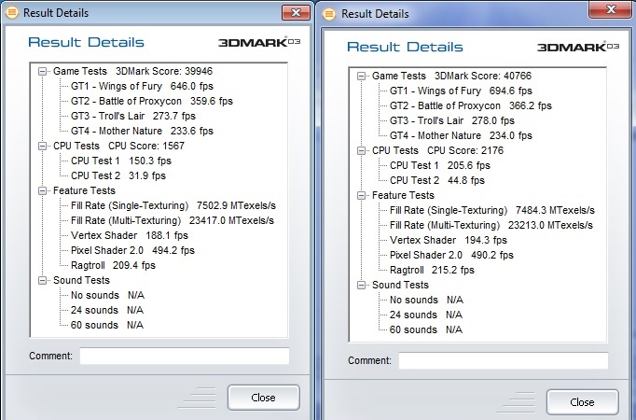Screen dimensions: 636x420
Task: Click the left window's Result Details title bar text
Action: click(x=56, y=13)
